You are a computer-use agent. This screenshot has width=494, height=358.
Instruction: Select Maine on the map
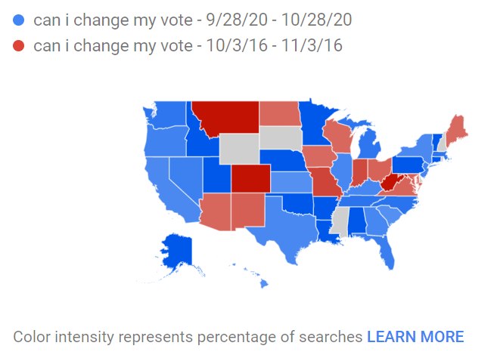click(458, 131)
